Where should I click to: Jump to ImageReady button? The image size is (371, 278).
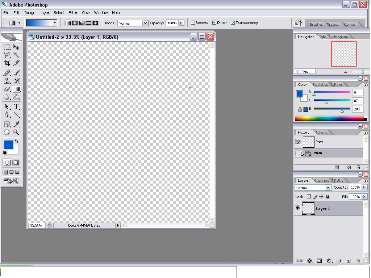[x=11, y=181]
